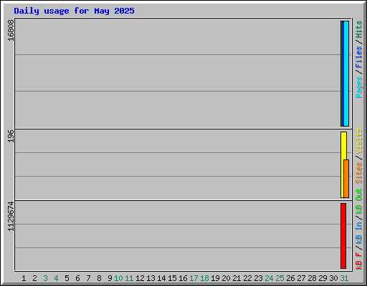The image size is (367, 286).
Task: Click green day 11 on the x-axis
Action: pos(129,278)
